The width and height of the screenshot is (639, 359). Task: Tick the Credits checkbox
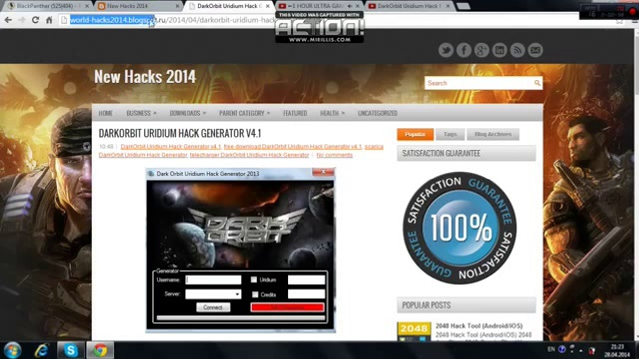(x=255, y=294)
